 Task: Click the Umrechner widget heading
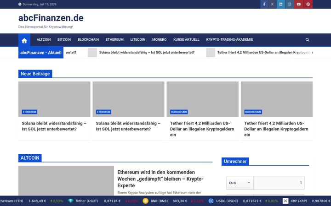coord(235,162)
